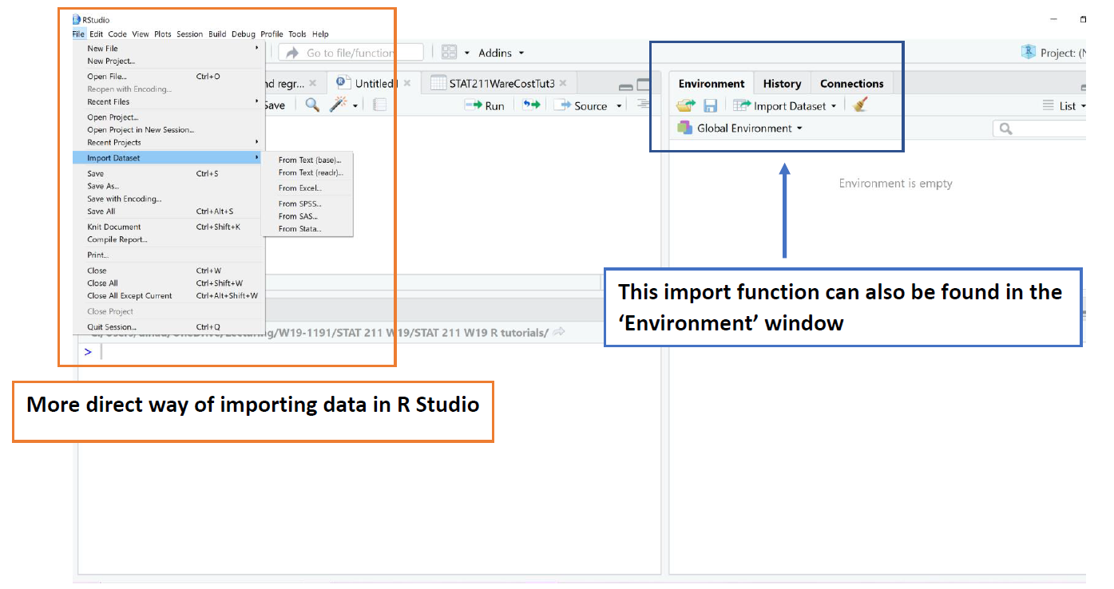Click the arrow icon after the console path
The image size is (1114, 589).
coord(559,332)
